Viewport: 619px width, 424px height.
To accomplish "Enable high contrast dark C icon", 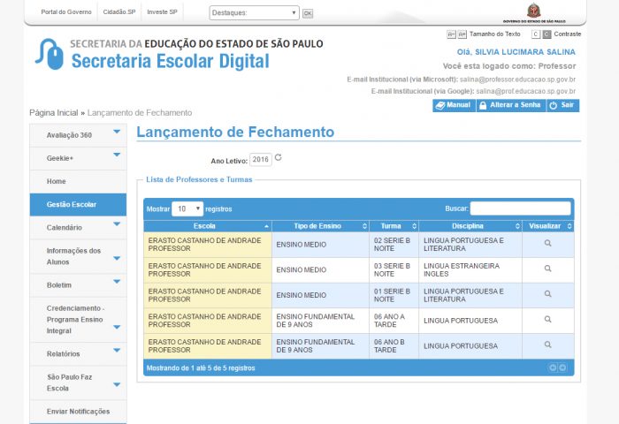I will (x=546, y=34).
